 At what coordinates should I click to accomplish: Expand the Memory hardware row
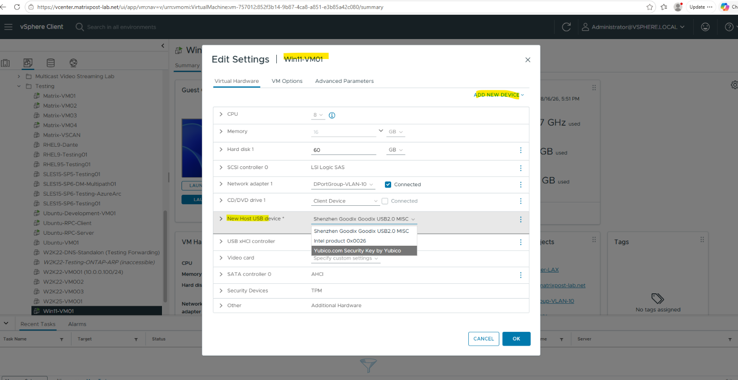tap(221, 131)
